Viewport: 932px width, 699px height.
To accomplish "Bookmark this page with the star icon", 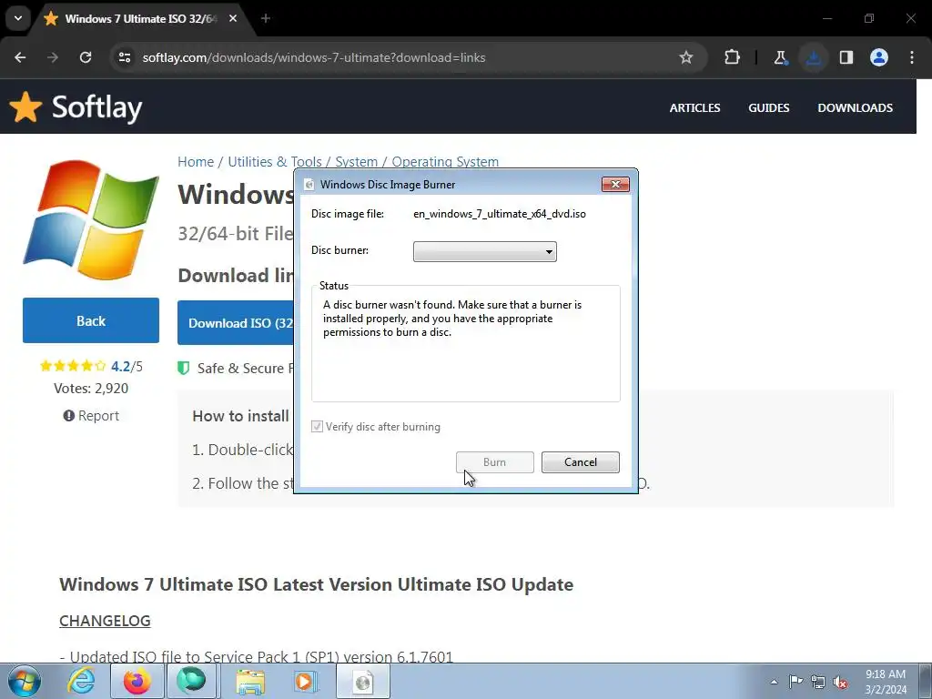I will pos(686,57).
